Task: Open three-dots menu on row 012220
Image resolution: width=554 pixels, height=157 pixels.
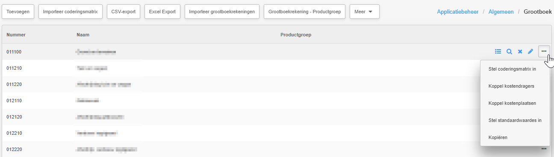Action: (544, 149)
